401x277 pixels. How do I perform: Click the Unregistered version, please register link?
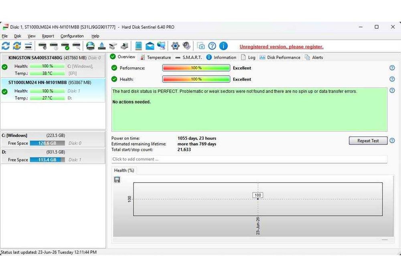[x=282, y=47]
